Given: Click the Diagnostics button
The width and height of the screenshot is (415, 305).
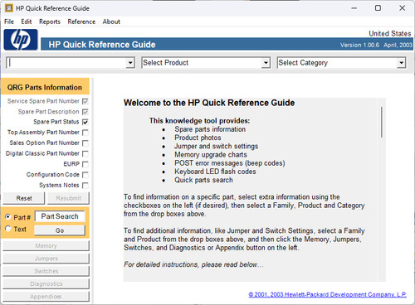Looking at the screenshot, I should (x=46, y=283).
